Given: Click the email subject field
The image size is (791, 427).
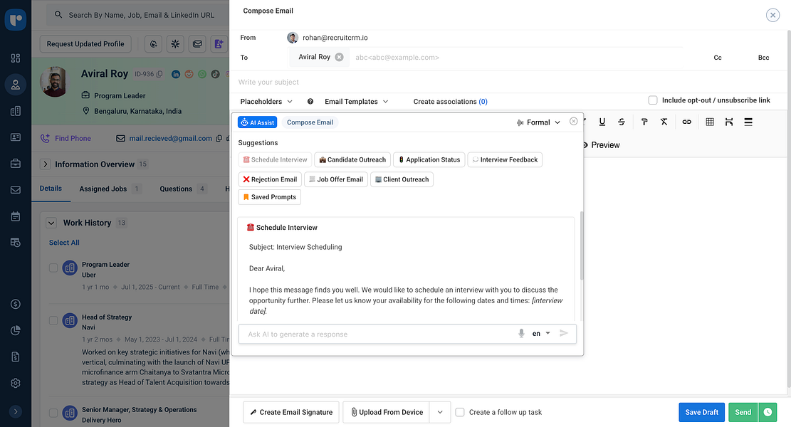Looking at the screenshot, I should tap(510, 82).
